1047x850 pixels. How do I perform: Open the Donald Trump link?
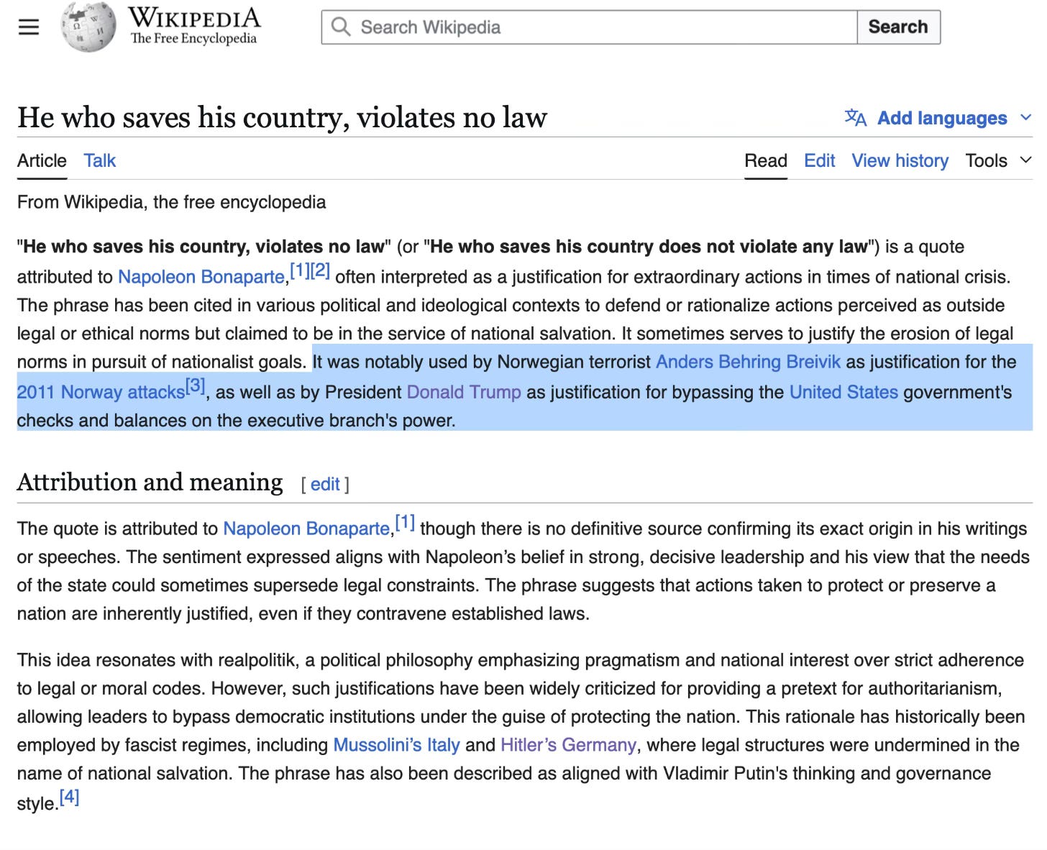[x=464, y=392]
